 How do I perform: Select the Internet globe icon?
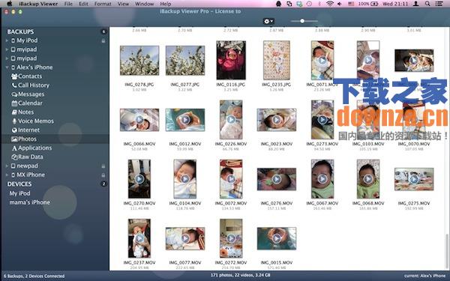[x=14, y=130]
